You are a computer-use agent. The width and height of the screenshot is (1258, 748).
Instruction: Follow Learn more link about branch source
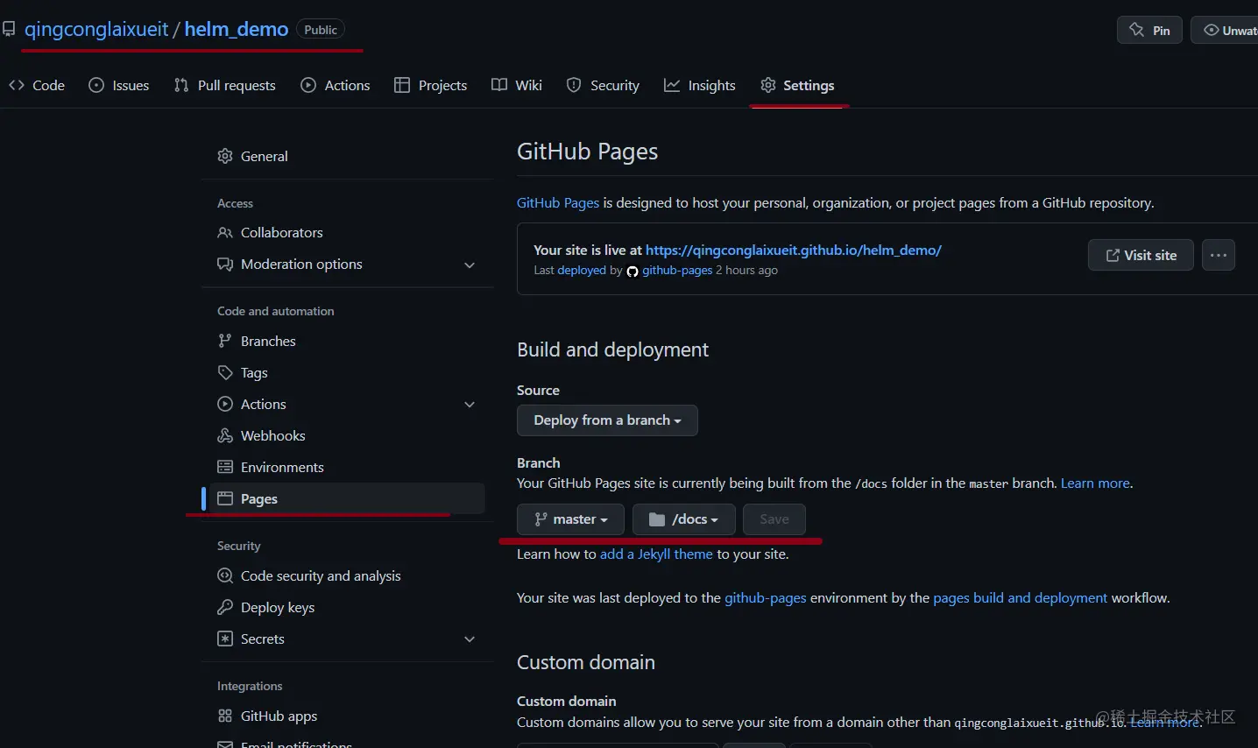click(x=1095, y=483)
